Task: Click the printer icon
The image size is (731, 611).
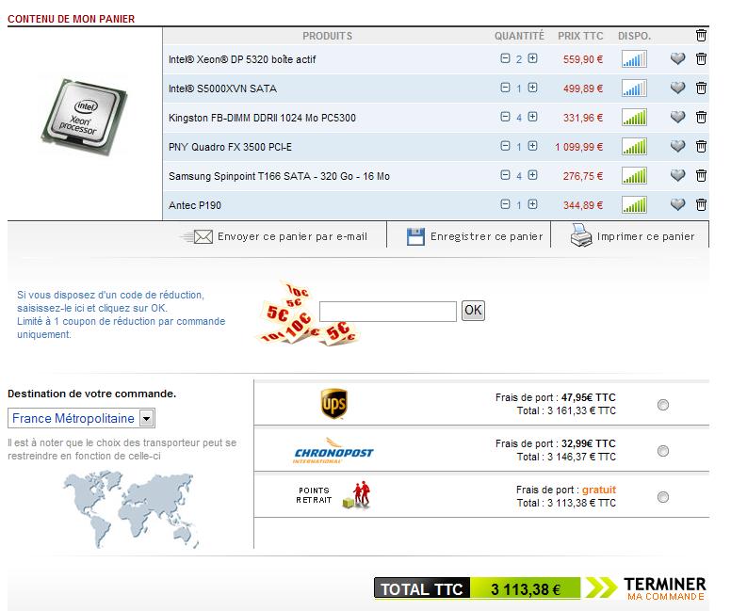Action: tap(581, 235)
